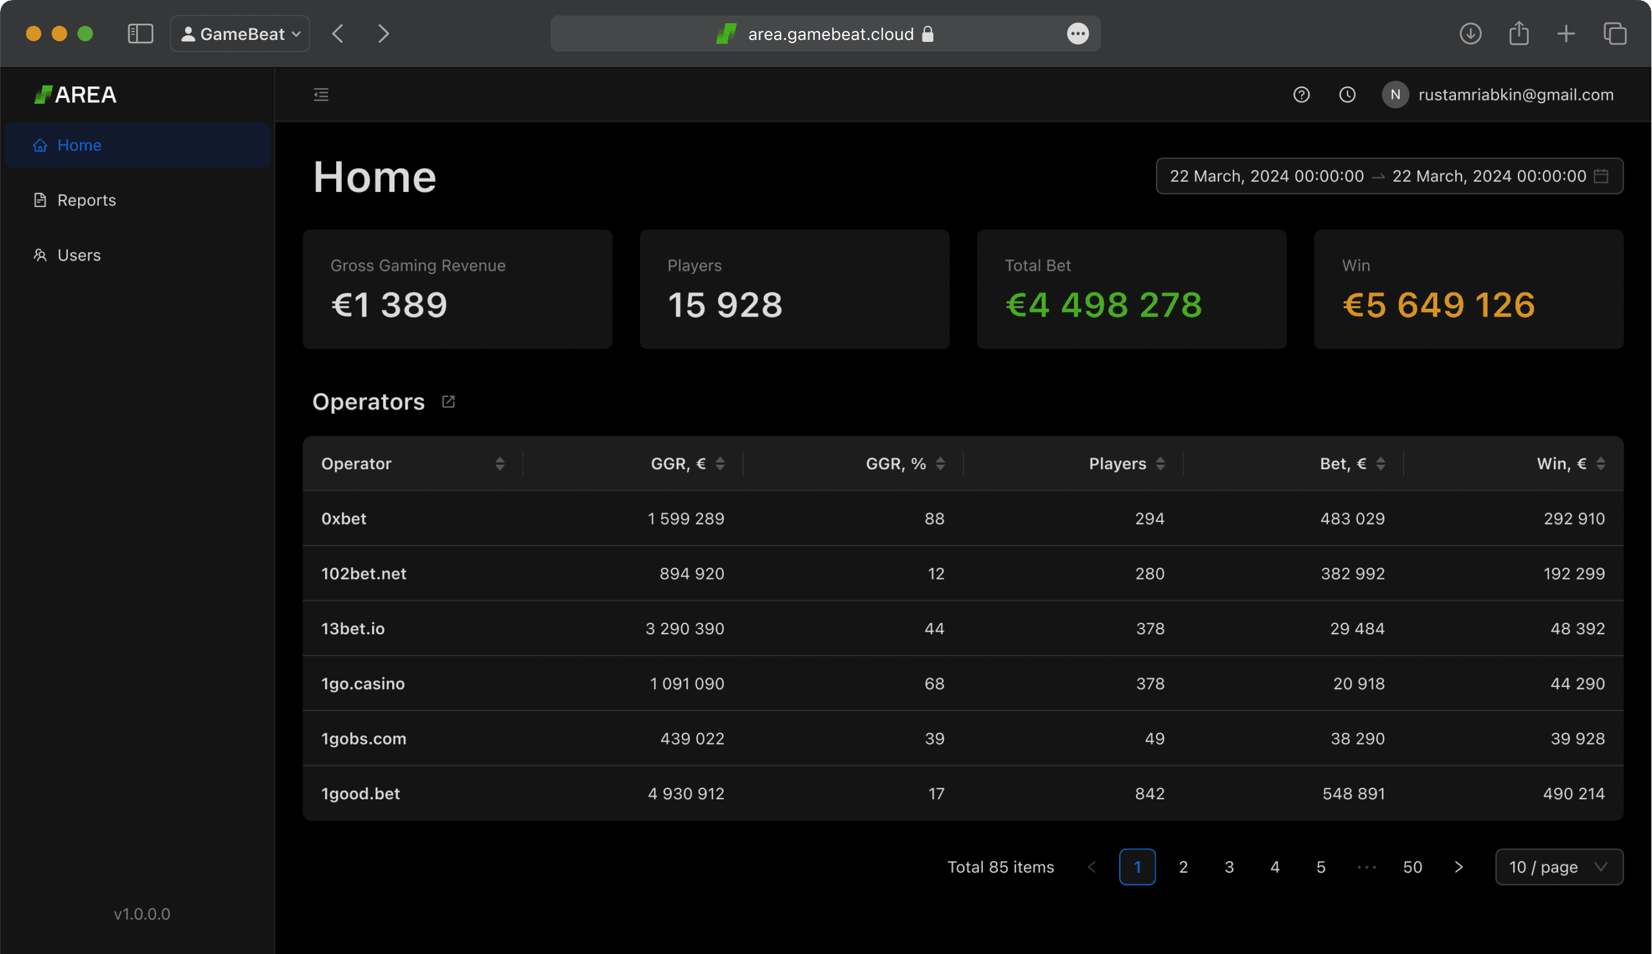Screen dimensions: 1652x954
Task: Click the area.gamebeat.cloud address bar
Action: [x=825, y=34]
